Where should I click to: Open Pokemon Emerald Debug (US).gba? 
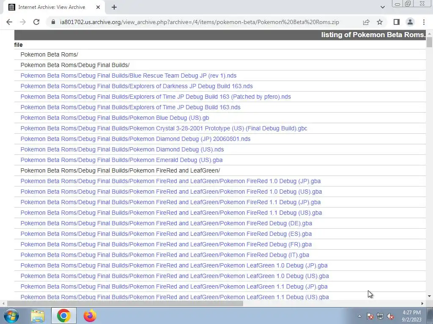point(121,160)
